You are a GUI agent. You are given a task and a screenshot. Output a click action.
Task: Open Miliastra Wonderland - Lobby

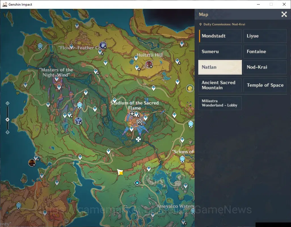click(220, 103)
